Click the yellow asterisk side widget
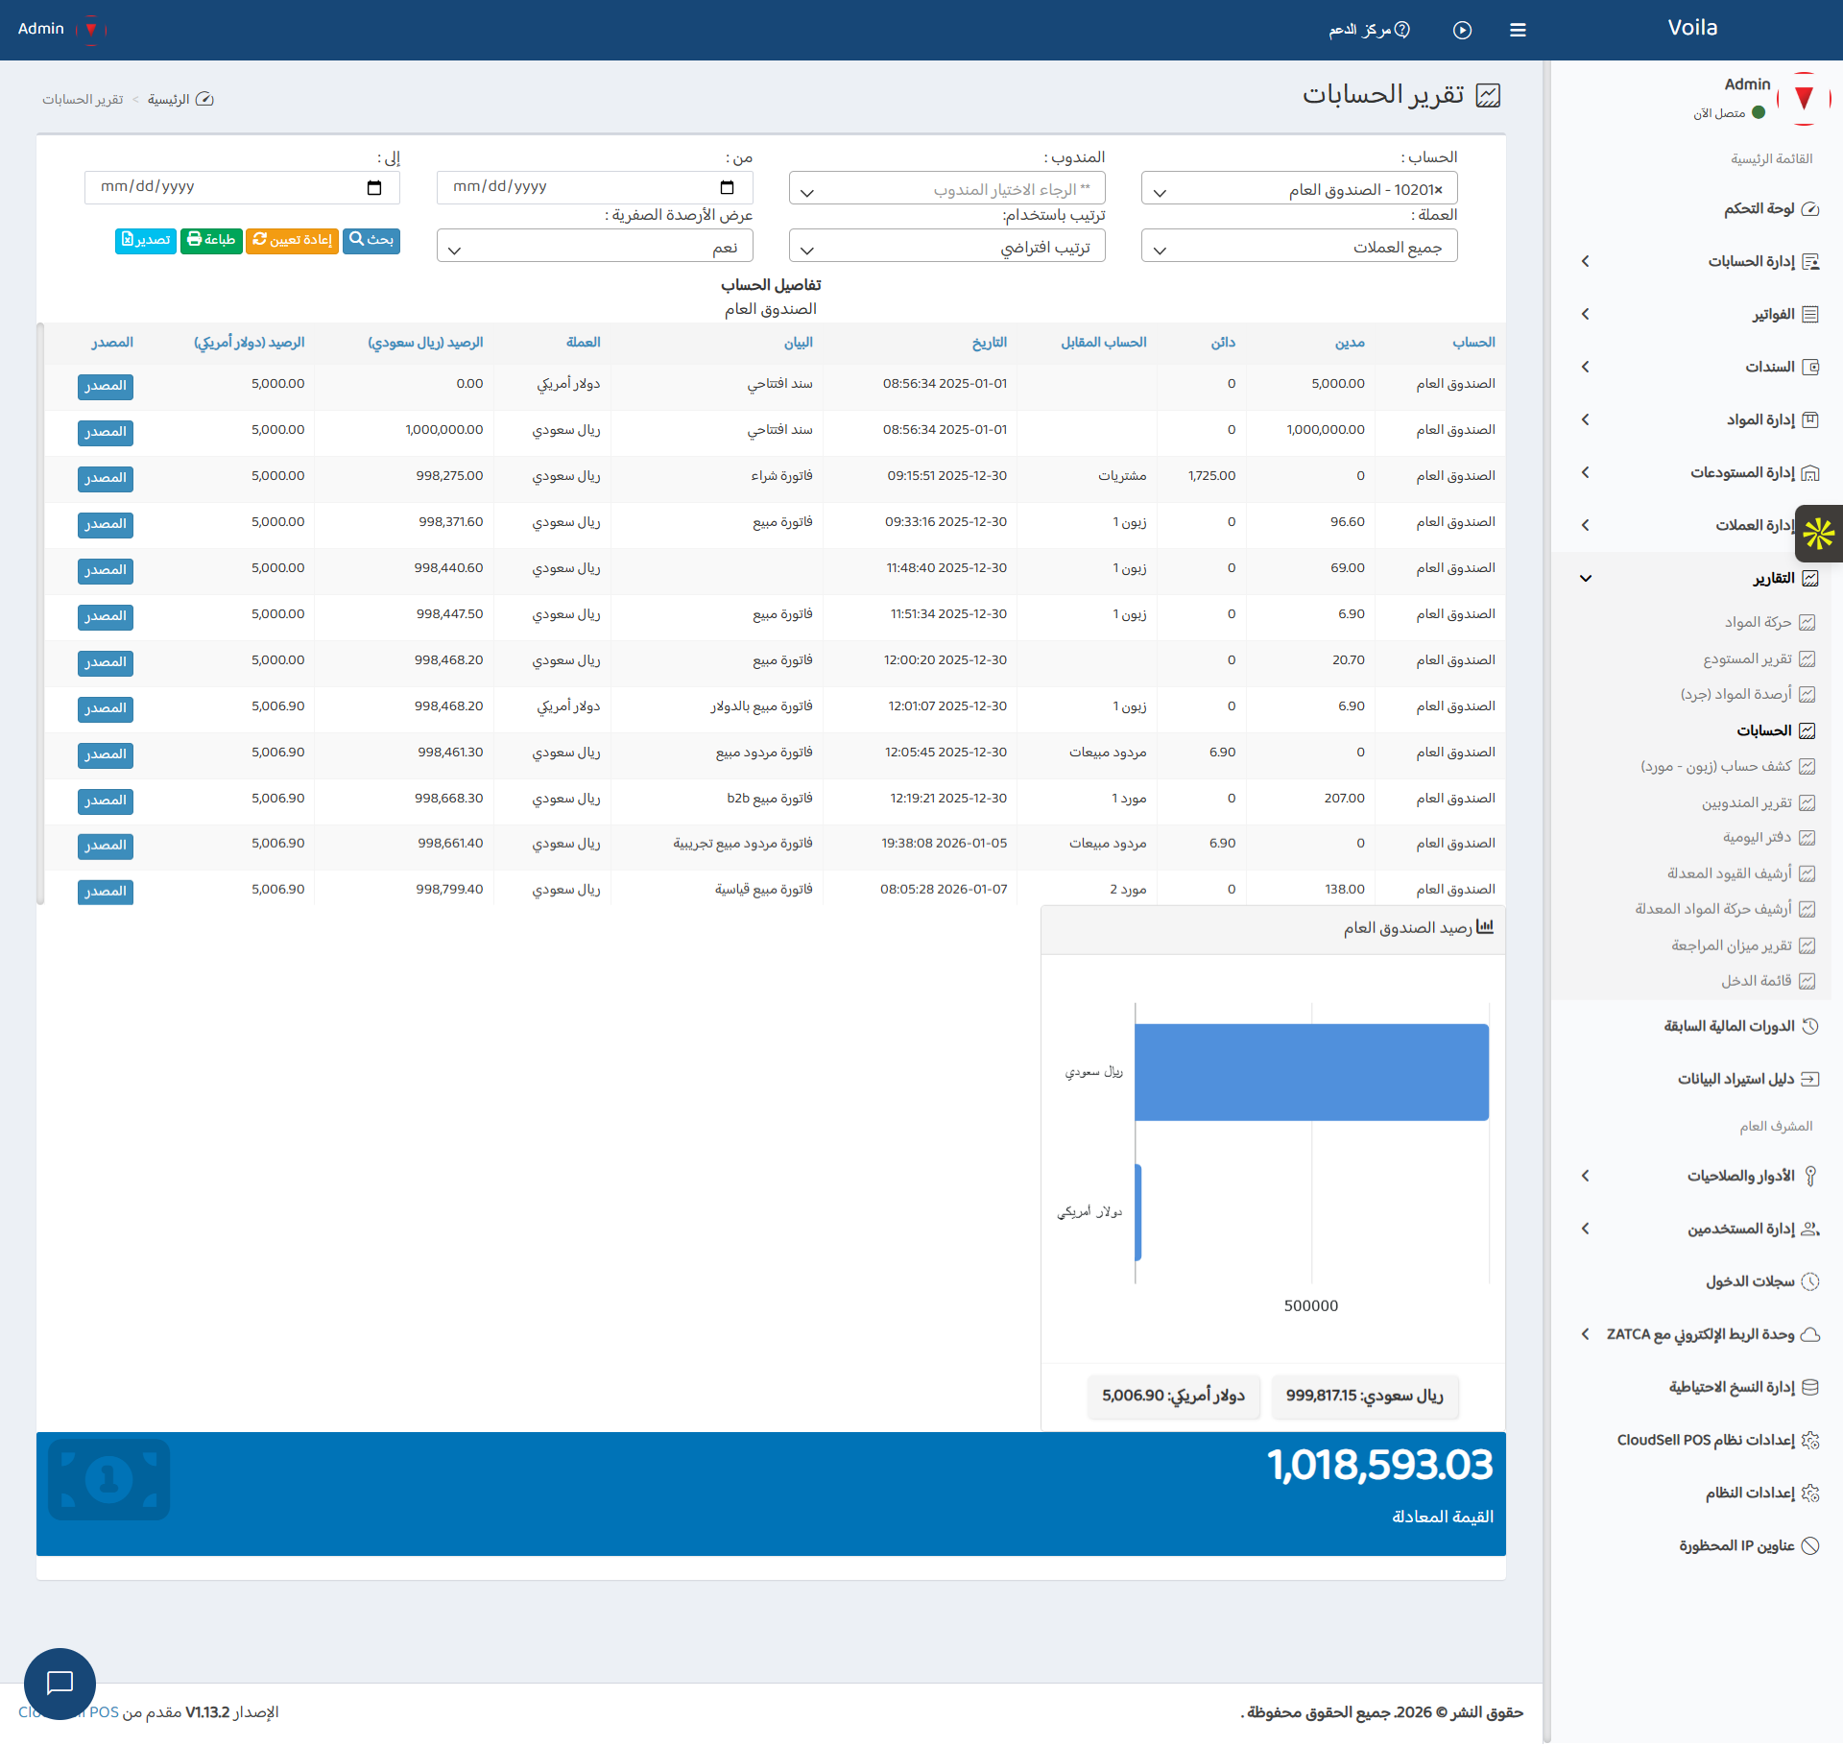 (1819, 534)
